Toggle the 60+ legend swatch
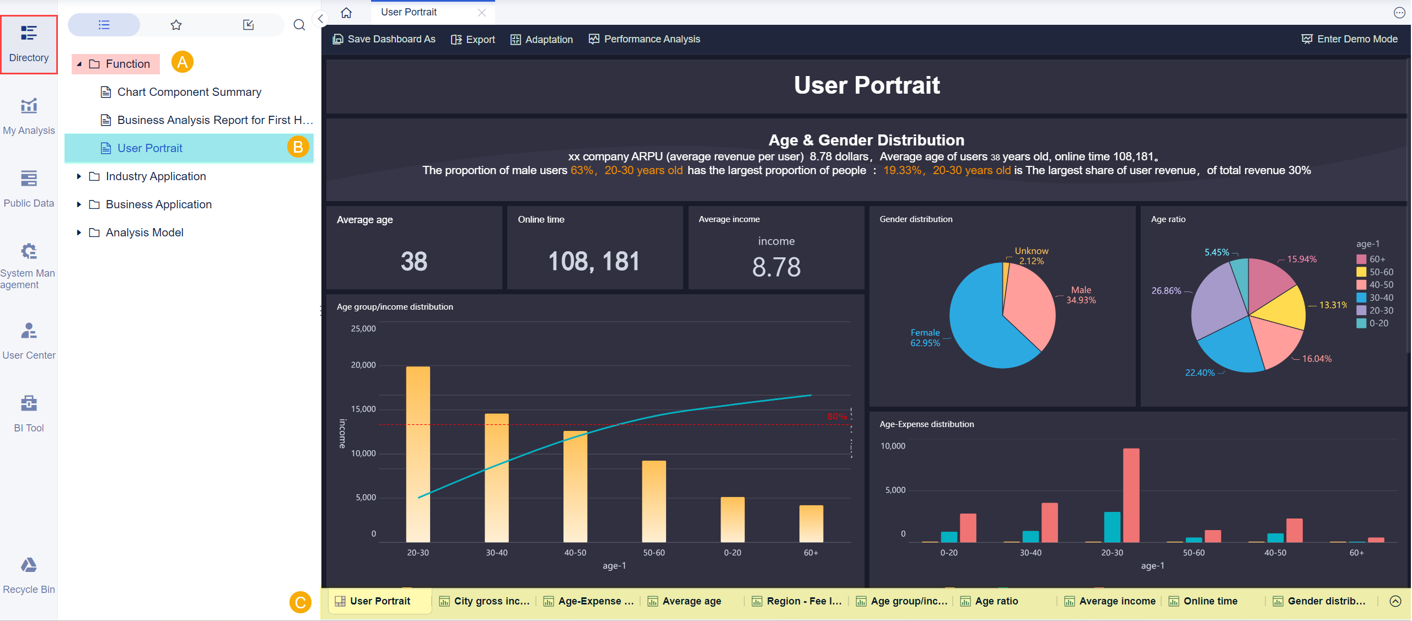The height and width of the screenshot is (621, 1412). (1361, 259)
